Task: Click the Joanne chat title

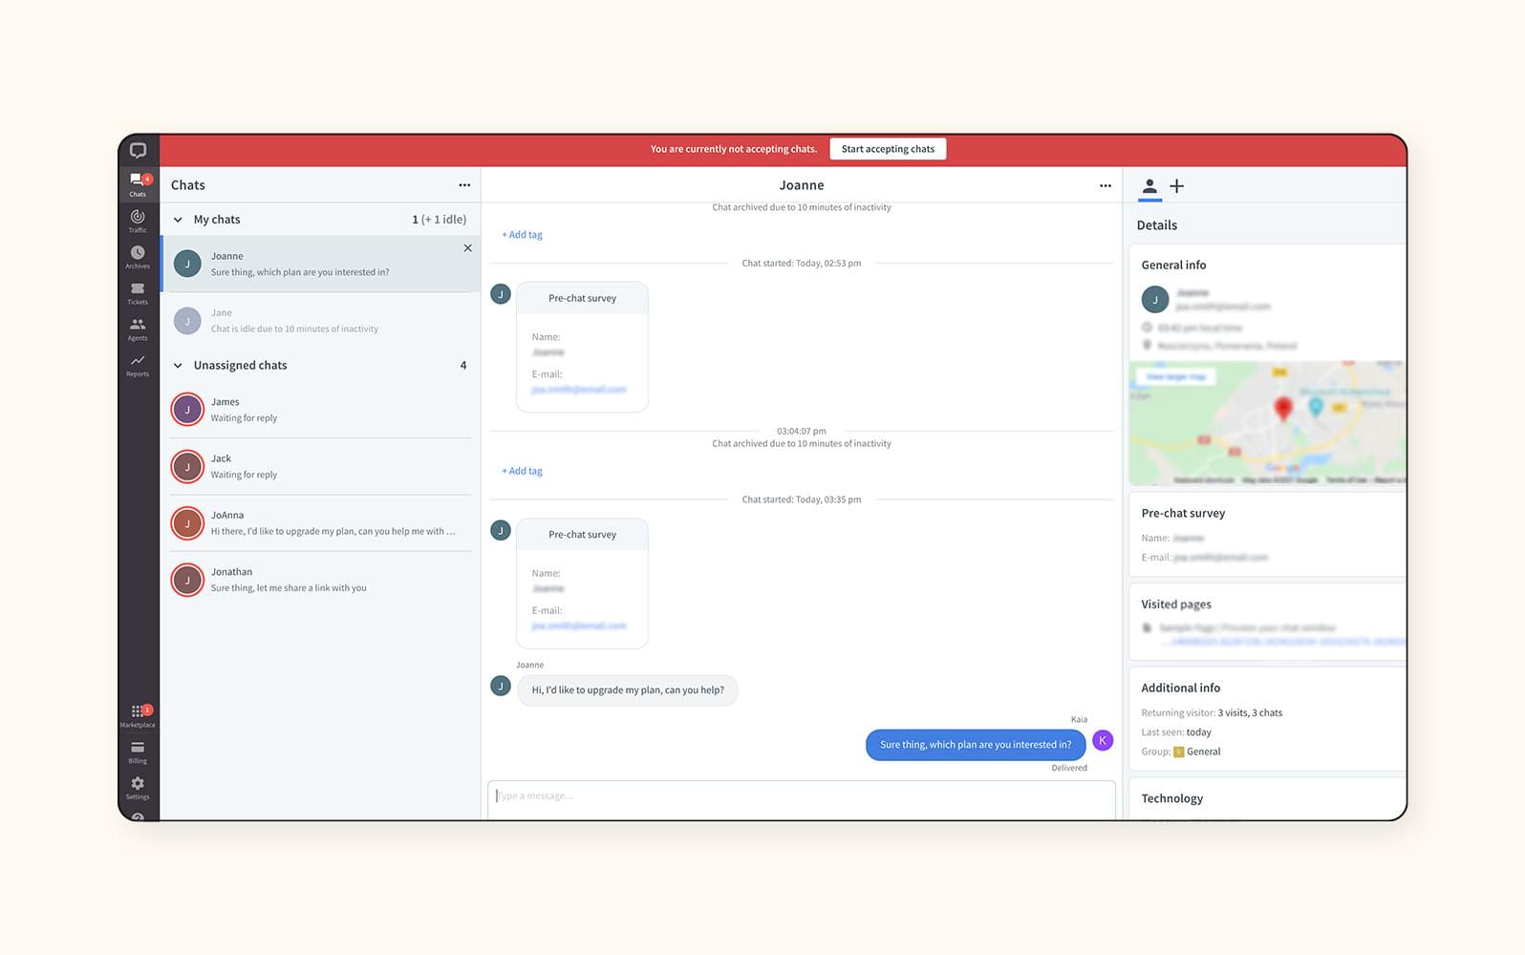Action: point(802,185)
